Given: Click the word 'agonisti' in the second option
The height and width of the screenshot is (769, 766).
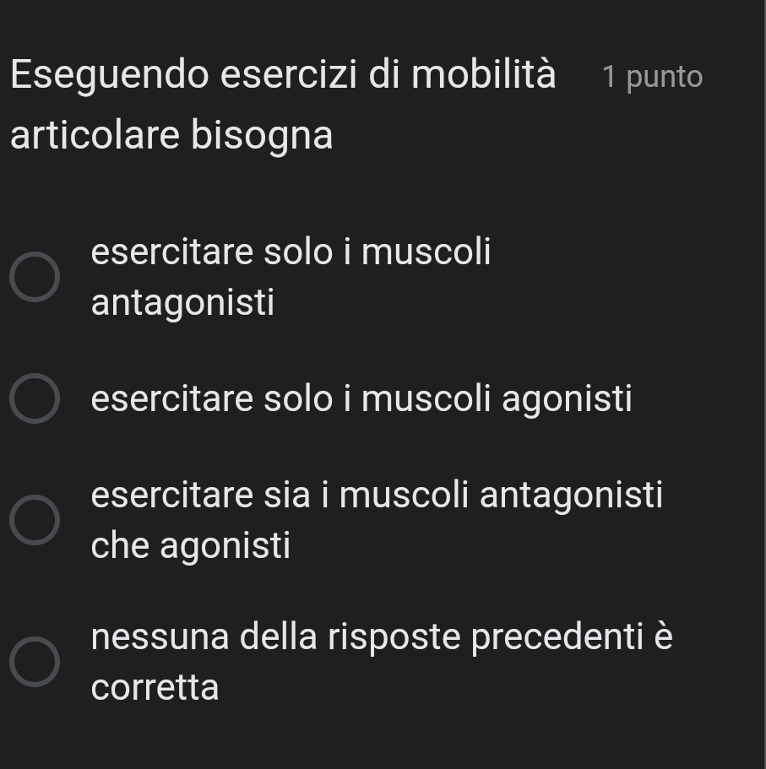Looking at the screenshot, I should pos(567,398).
